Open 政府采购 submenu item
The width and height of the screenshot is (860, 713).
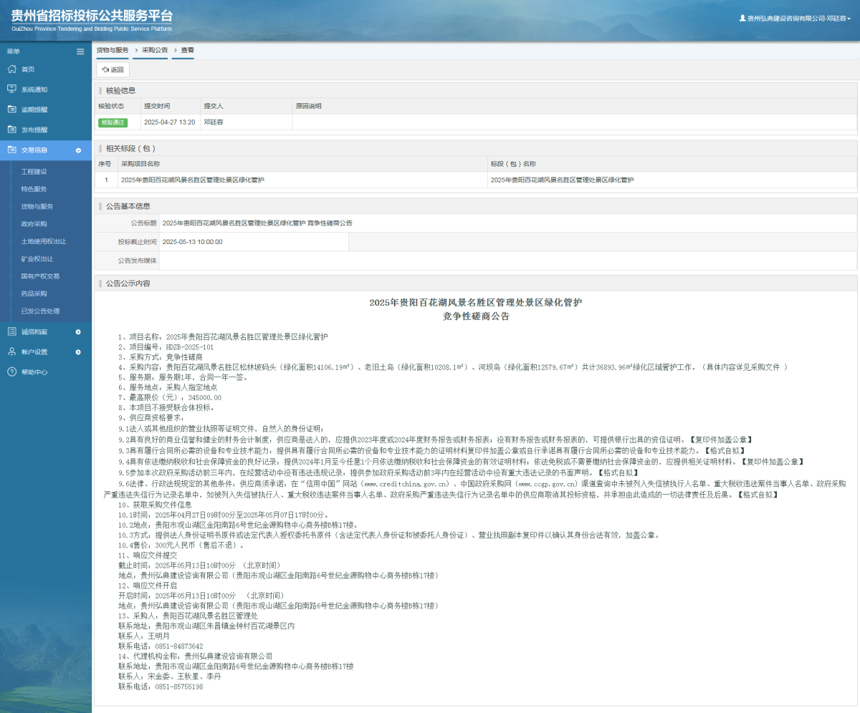click(34, 224)
